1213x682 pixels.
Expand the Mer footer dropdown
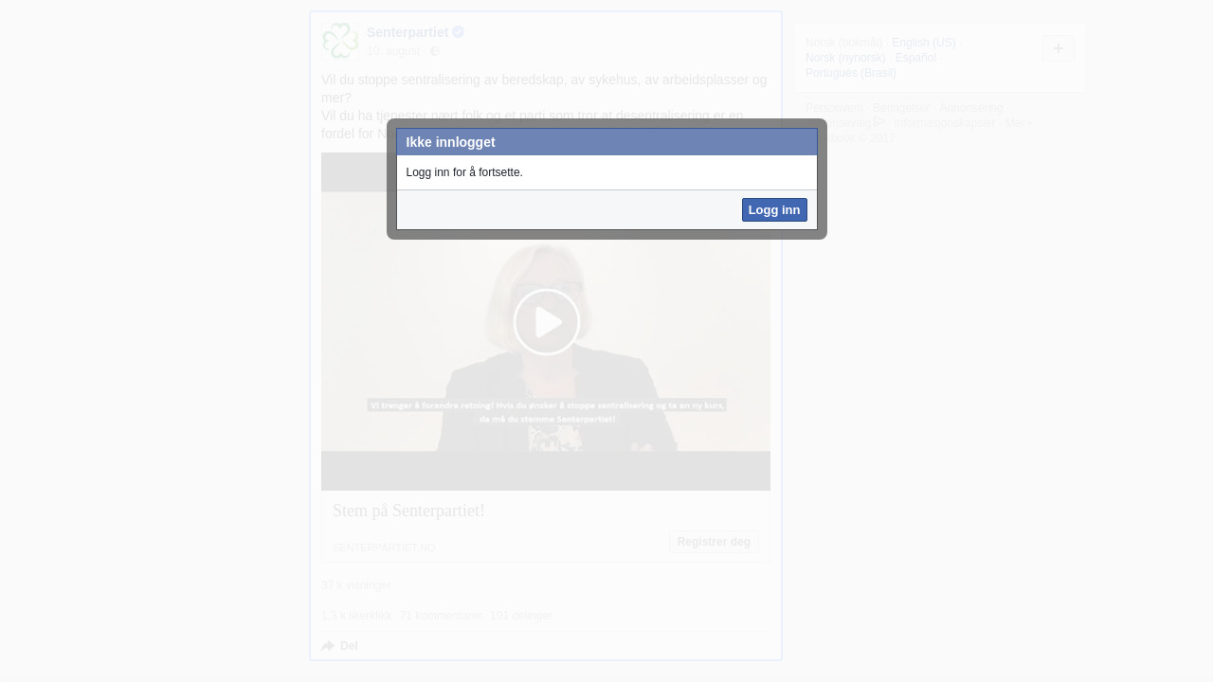(1018, 123)
